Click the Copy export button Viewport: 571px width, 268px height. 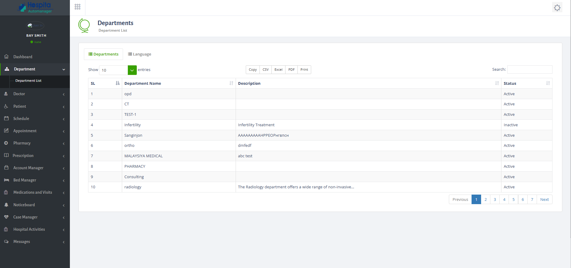253,70
